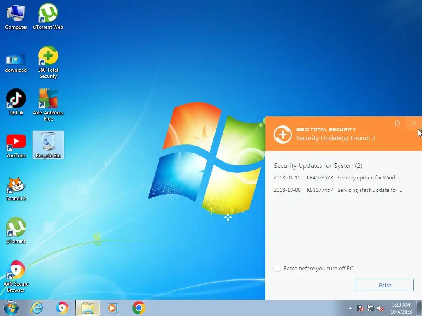Open the Computer desktop icon
422x316 pixels.
point(16,16)
